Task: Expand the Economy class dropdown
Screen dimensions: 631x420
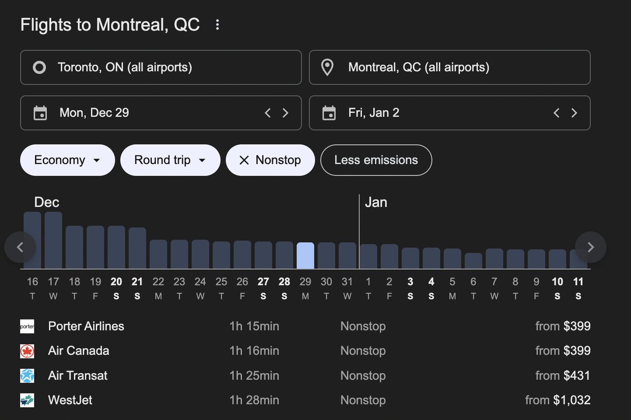Action: point(67,160)
